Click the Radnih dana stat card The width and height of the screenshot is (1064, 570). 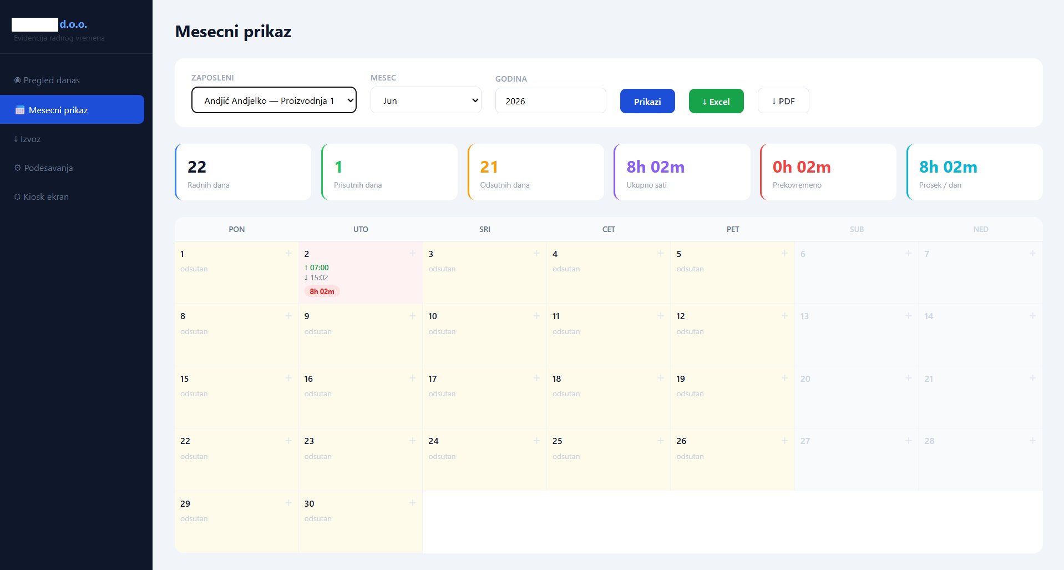(243, 172)
